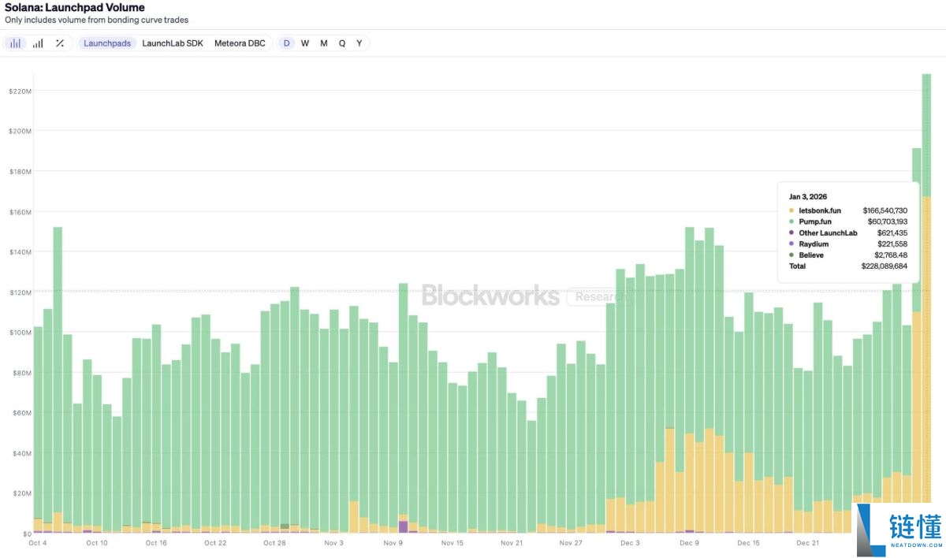
Task: Set interval to monthly (M)
Action: click(x=324, y=43)
